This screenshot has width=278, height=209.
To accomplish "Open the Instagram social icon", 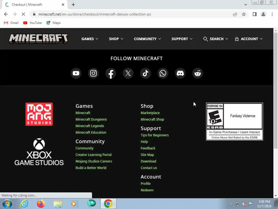I will coord(93,73).
